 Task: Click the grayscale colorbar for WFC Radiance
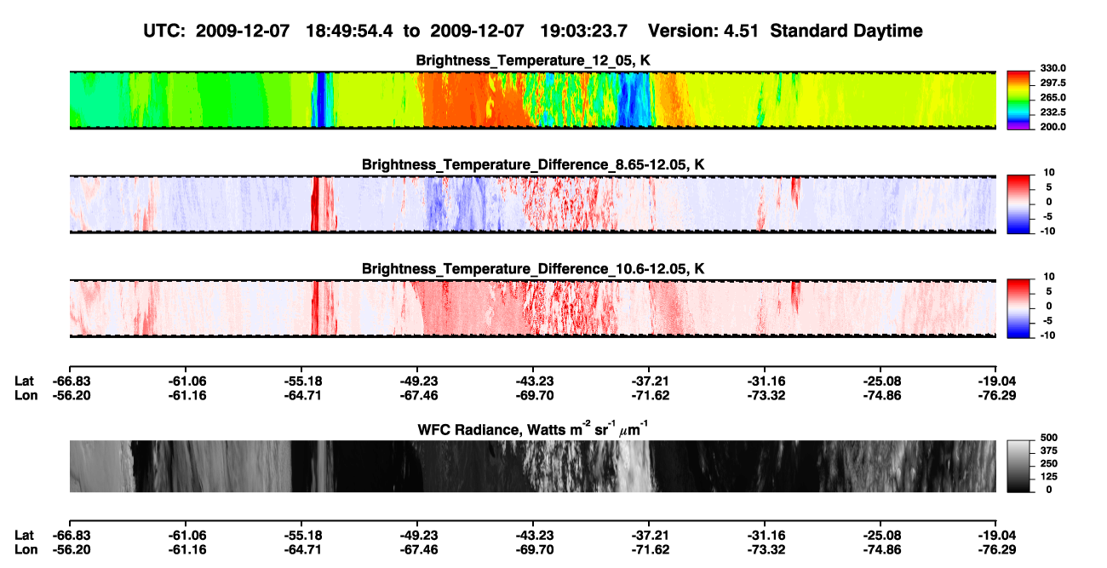(1018, 465)
